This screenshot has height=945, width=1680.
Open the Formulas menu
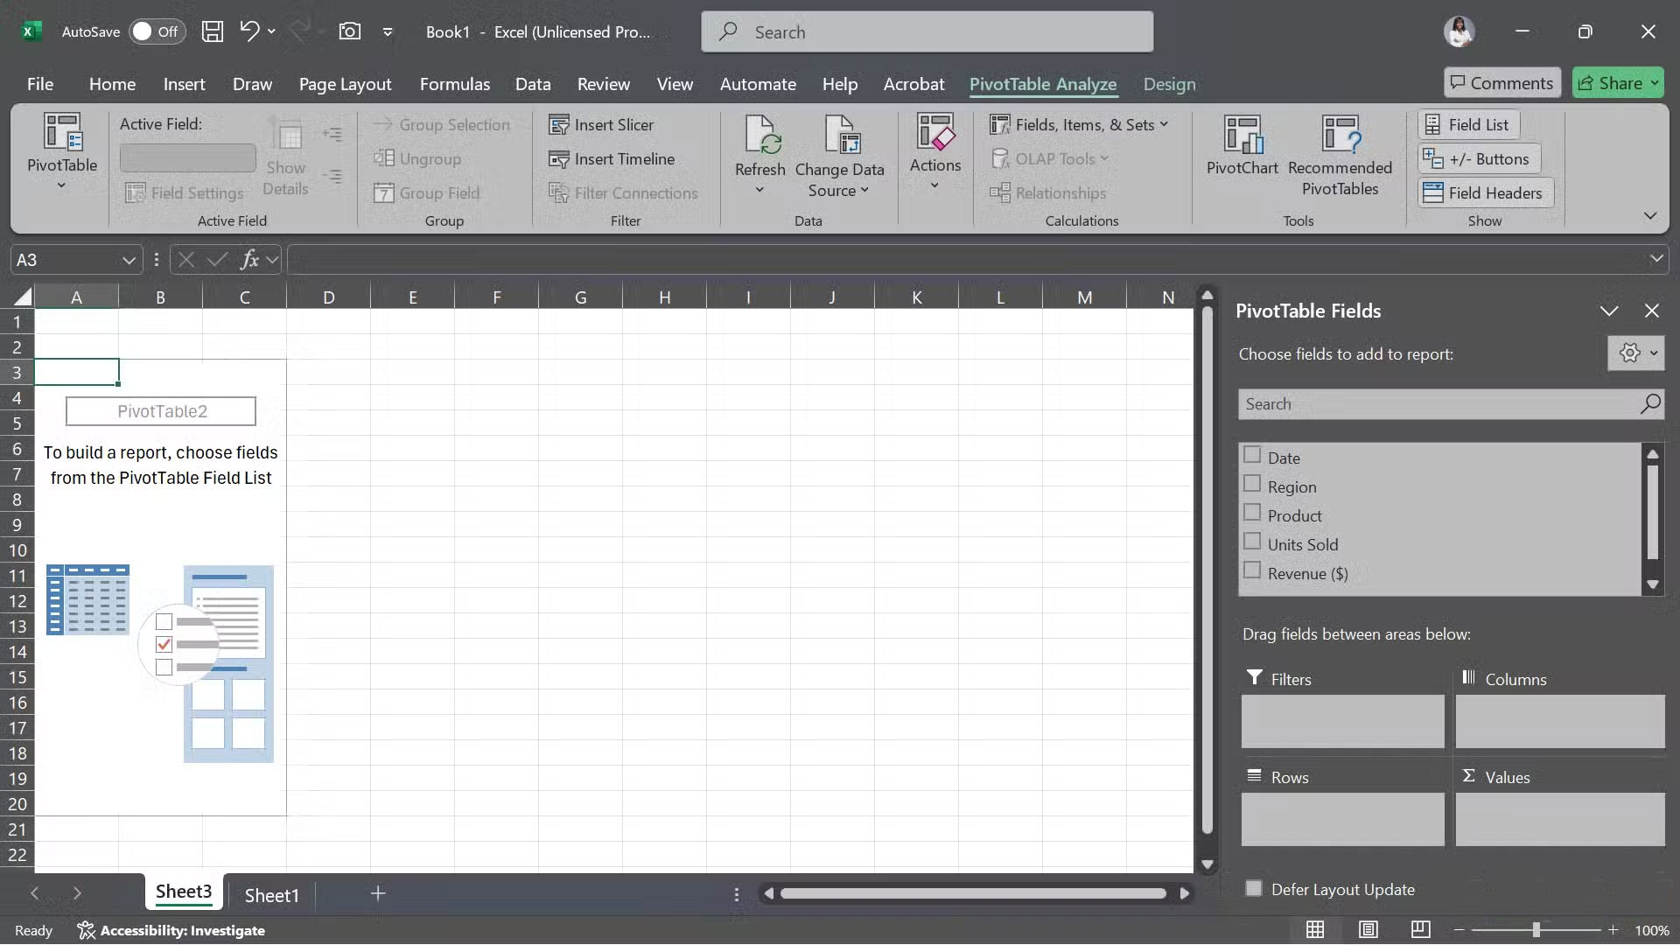tap(454, 84)
